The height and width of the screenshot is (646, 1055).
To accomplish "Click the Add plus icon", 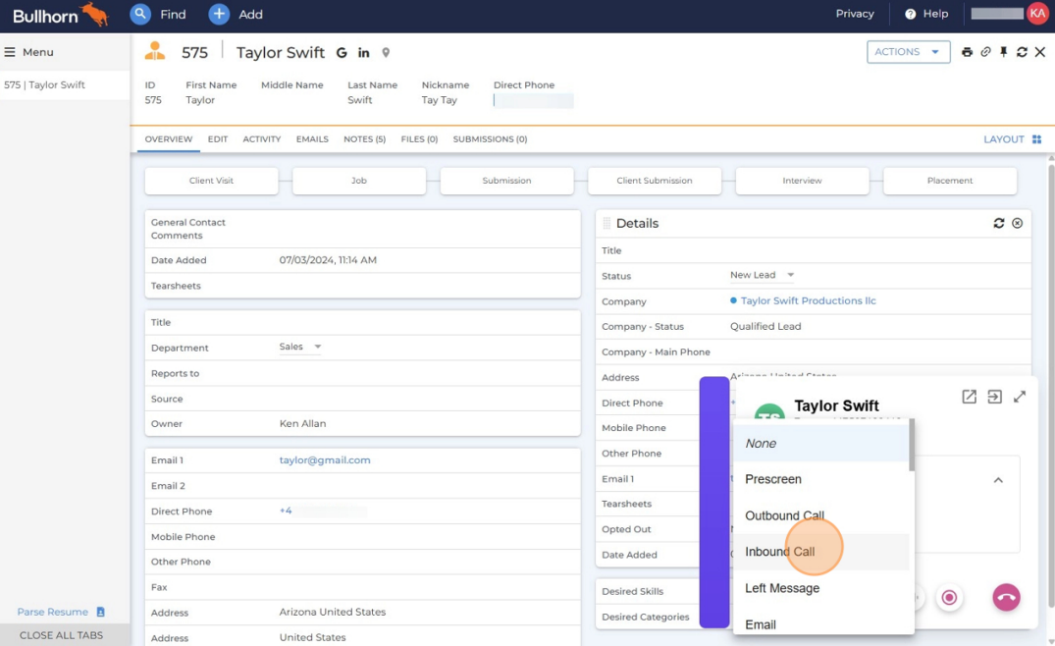I will pyautogui.click(x=219, y=14).
